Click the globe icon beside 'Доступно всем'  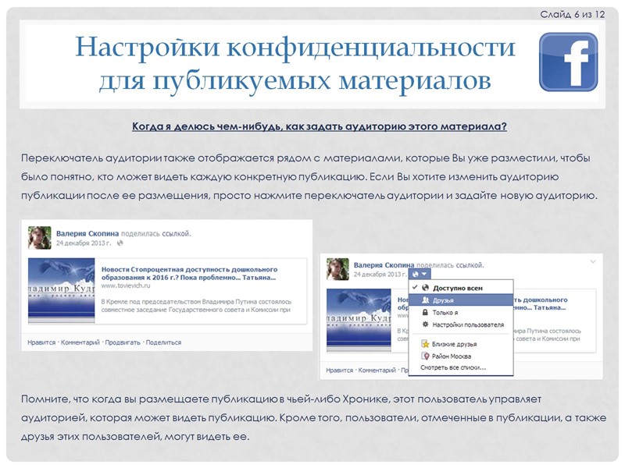425,288
